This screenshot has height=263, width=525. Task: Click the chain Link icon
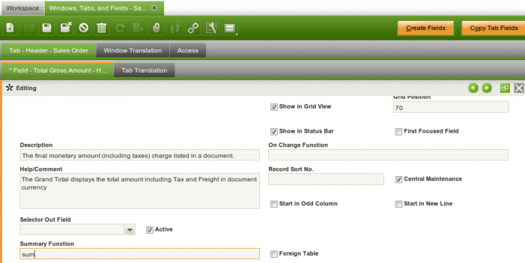pos(193,28)
